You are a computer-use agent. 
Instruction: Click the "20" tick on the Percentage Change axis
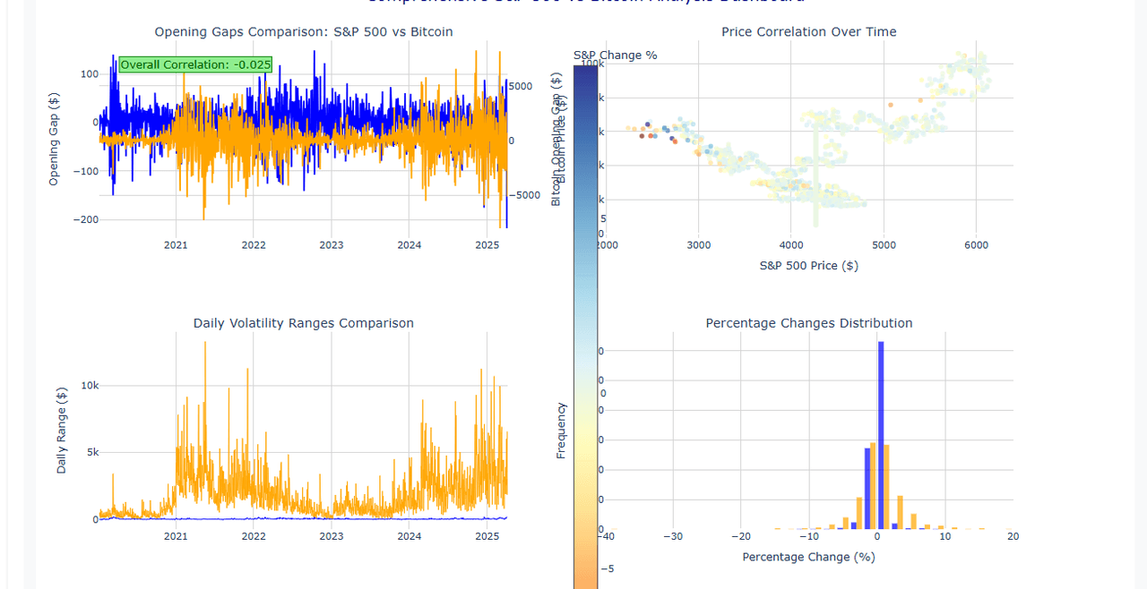pyautogui.click(x=1013, y=536)
